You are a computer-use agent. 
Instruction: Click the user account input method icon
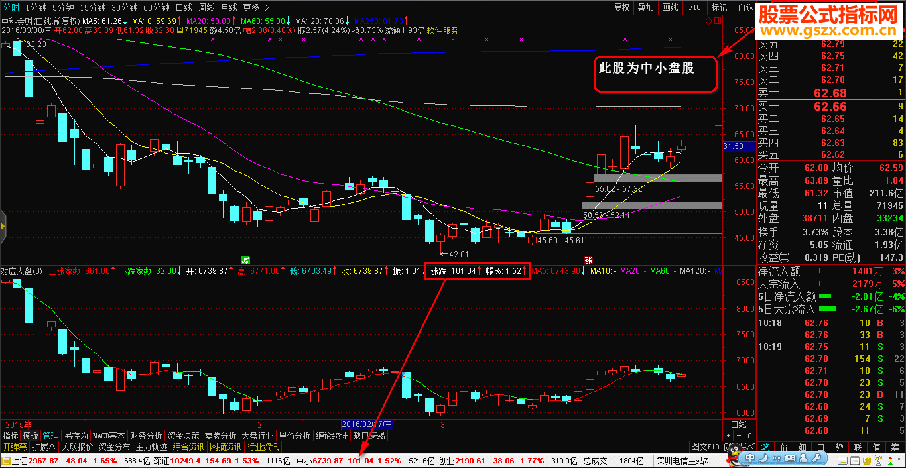(x=803, y=458)
